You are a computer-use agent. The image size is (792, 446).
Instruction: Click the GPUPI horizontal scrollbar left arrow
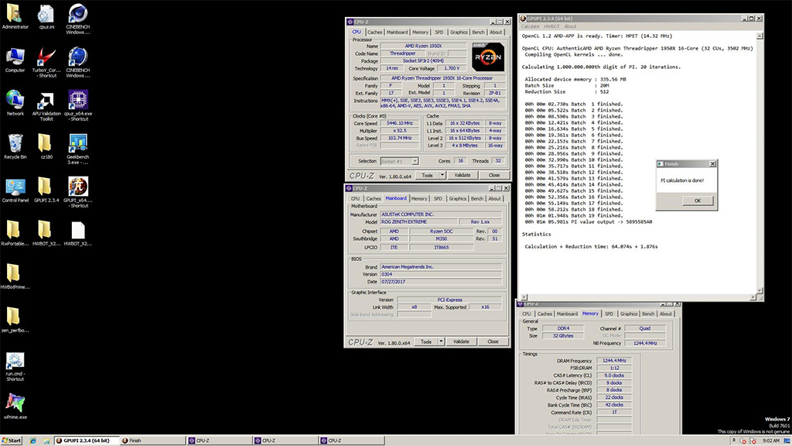524,297
